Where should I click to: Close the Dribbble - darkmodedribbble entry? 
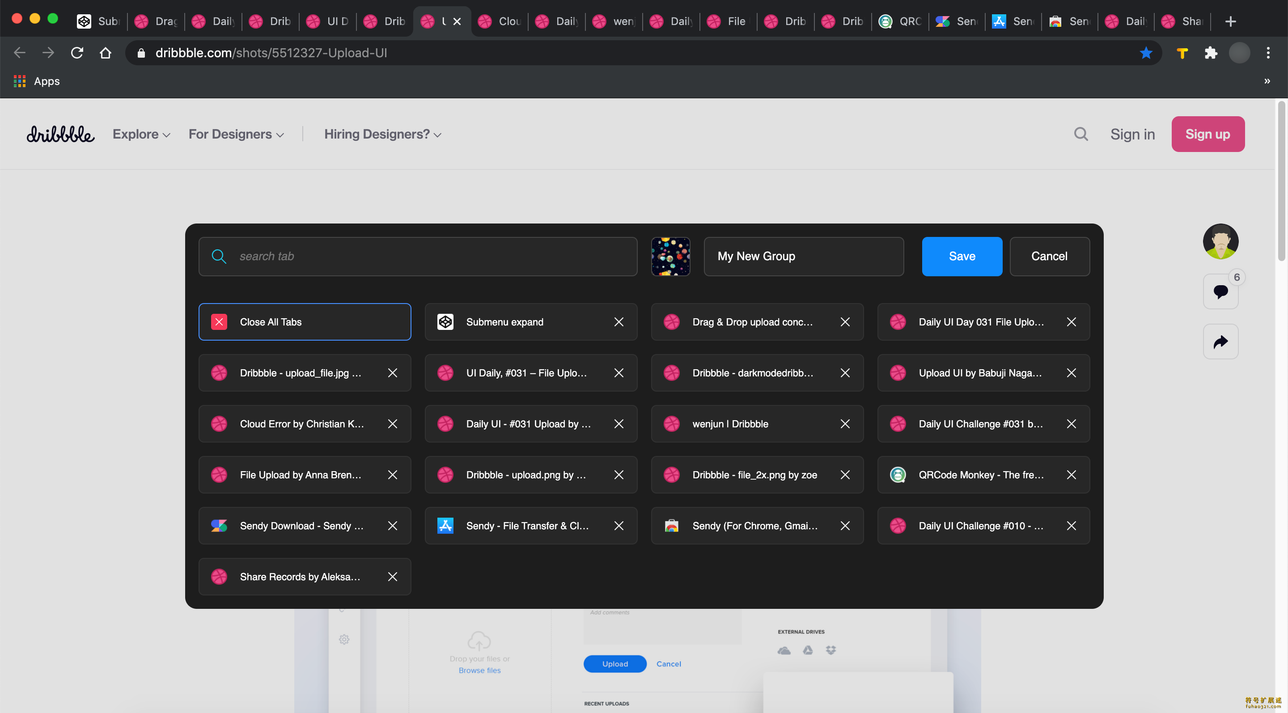click(845, 373)
